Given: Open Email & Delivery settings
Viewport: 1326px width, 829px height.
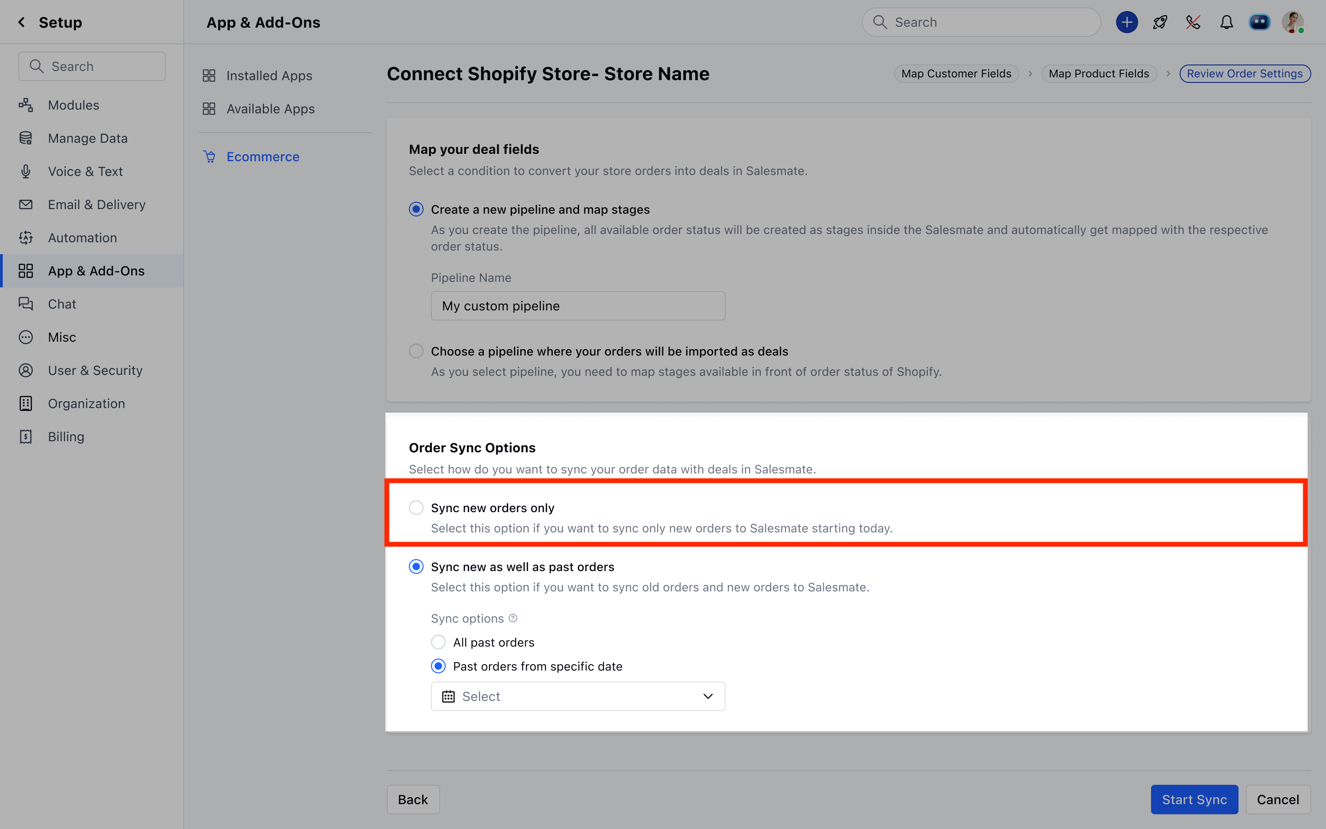Looking at the screenshot, I should pyautogui.click(x=97, y=204).
